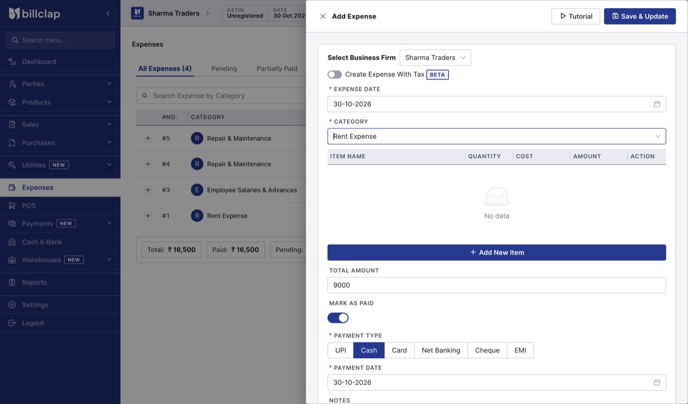Image resolution: width=688 pixels, height=404 pixels.
Task: Click the POS cart icon in the sidebar
Action: (x=12, y=205)
